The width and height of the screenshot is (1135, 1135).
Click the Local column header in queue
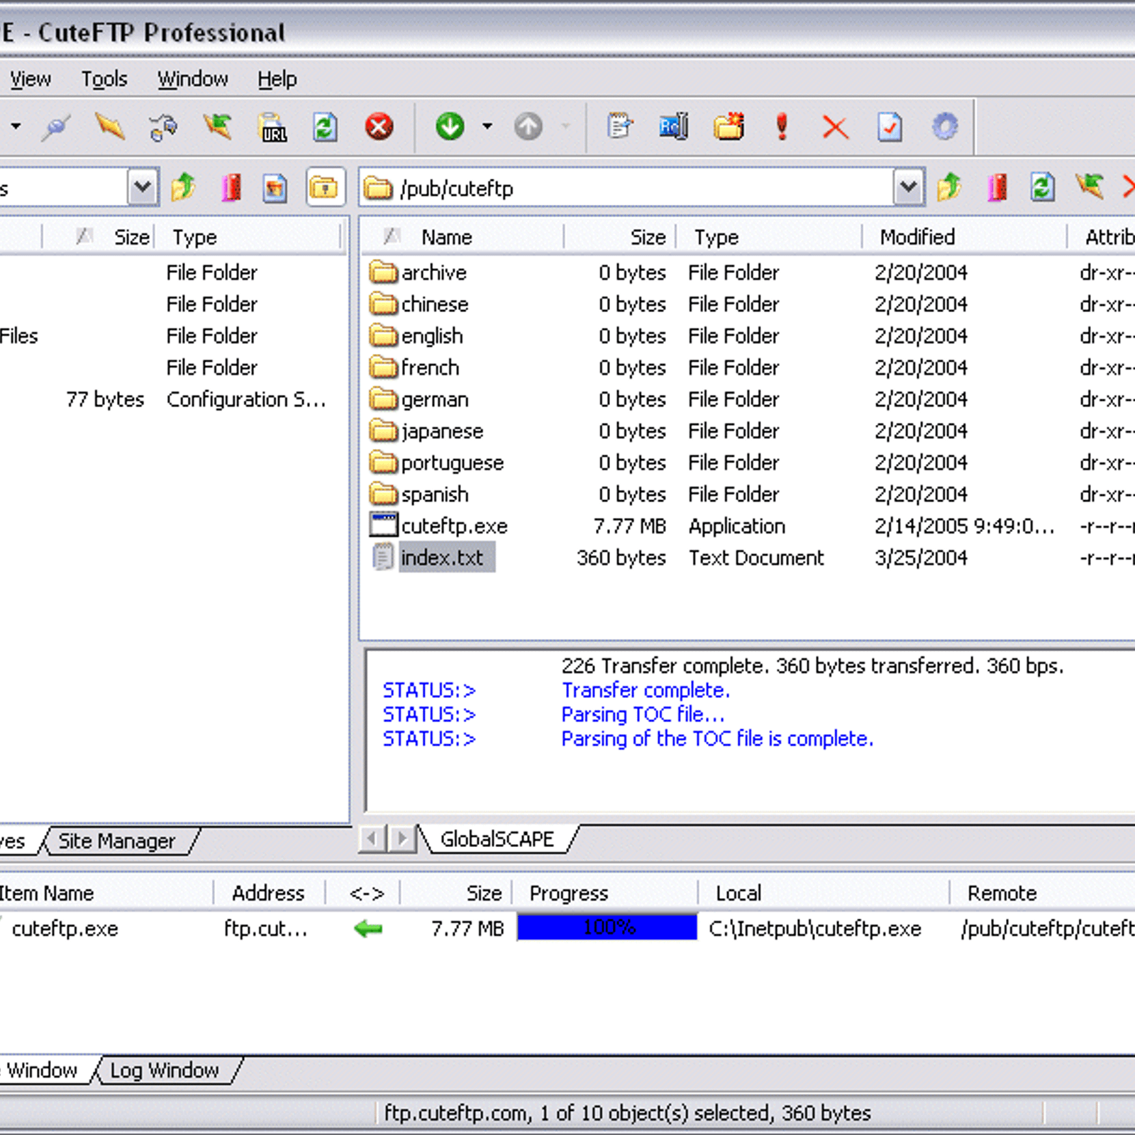(x=823, y=893)
